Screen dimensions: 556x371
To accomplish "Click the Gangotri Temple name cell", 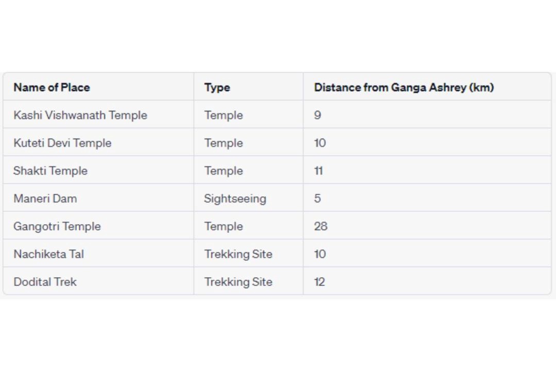I will (x=57, y=227).
